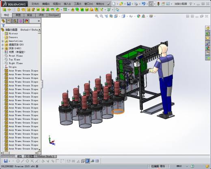Toggle the selection cursor tool in the top toolbar
This screenshot has height=169, width=211.
pos(151,4)
